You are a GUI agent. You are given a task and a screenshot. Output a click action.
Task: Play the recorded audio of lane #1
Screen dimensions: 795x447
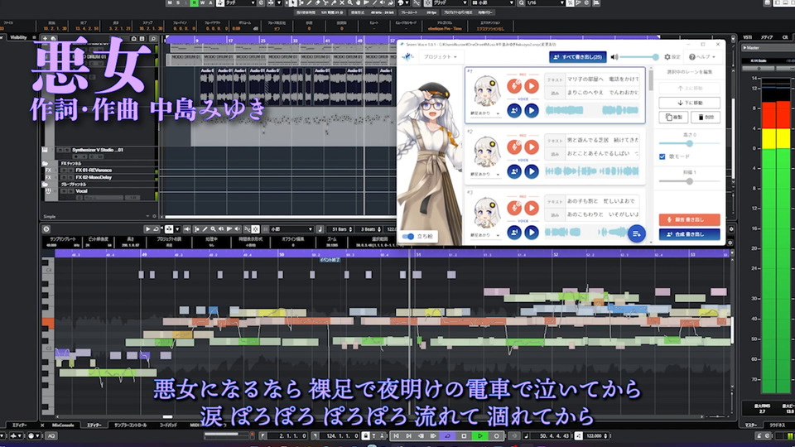[532, 85]
